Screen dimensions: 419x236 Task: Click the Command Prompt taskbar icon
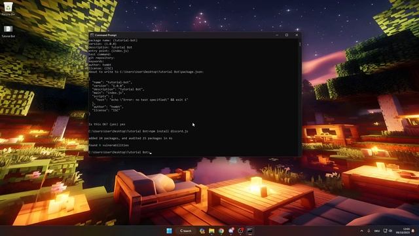[250, 231]
